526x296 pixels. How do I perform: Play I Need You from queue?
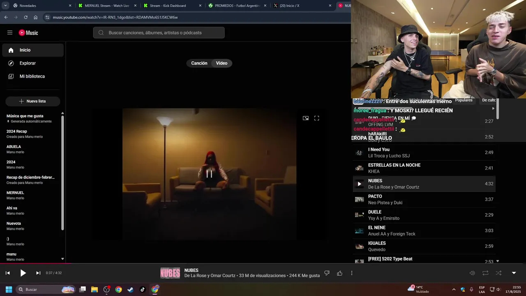click(x=424, y=153)
